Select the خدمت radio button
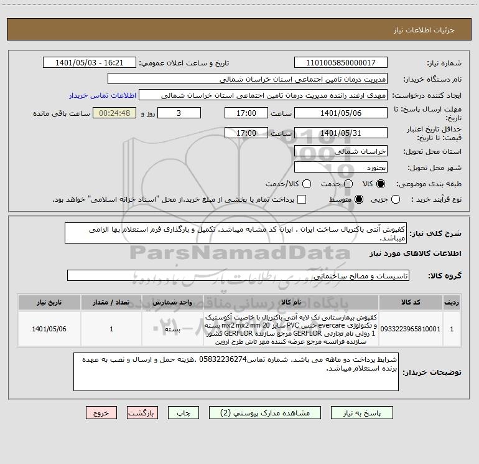Image resolution: width=479 pixels, height=464 pixels. point(348,184)
